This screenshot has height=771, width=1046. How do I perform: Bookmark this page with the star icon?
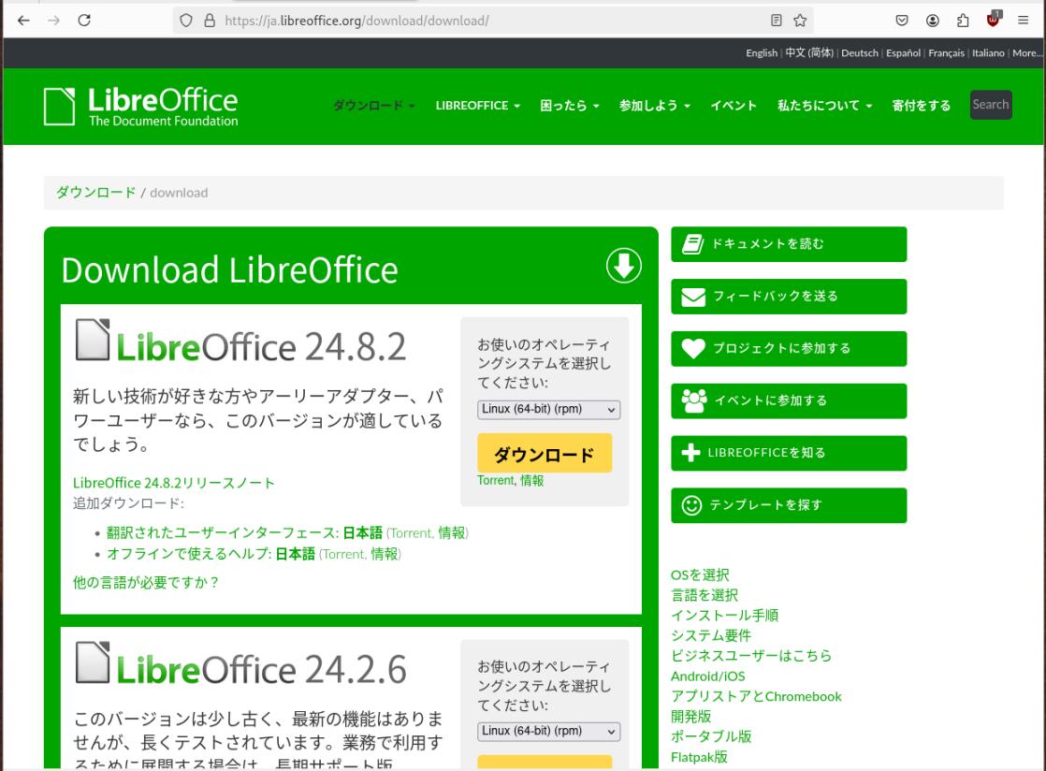coord(800,21)
